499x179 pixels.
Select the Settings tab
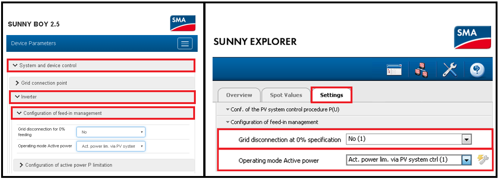tap(331, 95)
